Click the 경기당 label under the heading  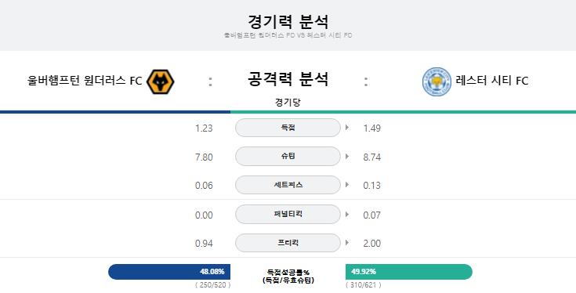point(288,102)
